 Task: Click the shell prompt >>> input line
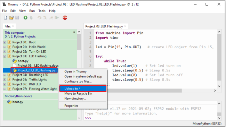(x=151, y=118)
